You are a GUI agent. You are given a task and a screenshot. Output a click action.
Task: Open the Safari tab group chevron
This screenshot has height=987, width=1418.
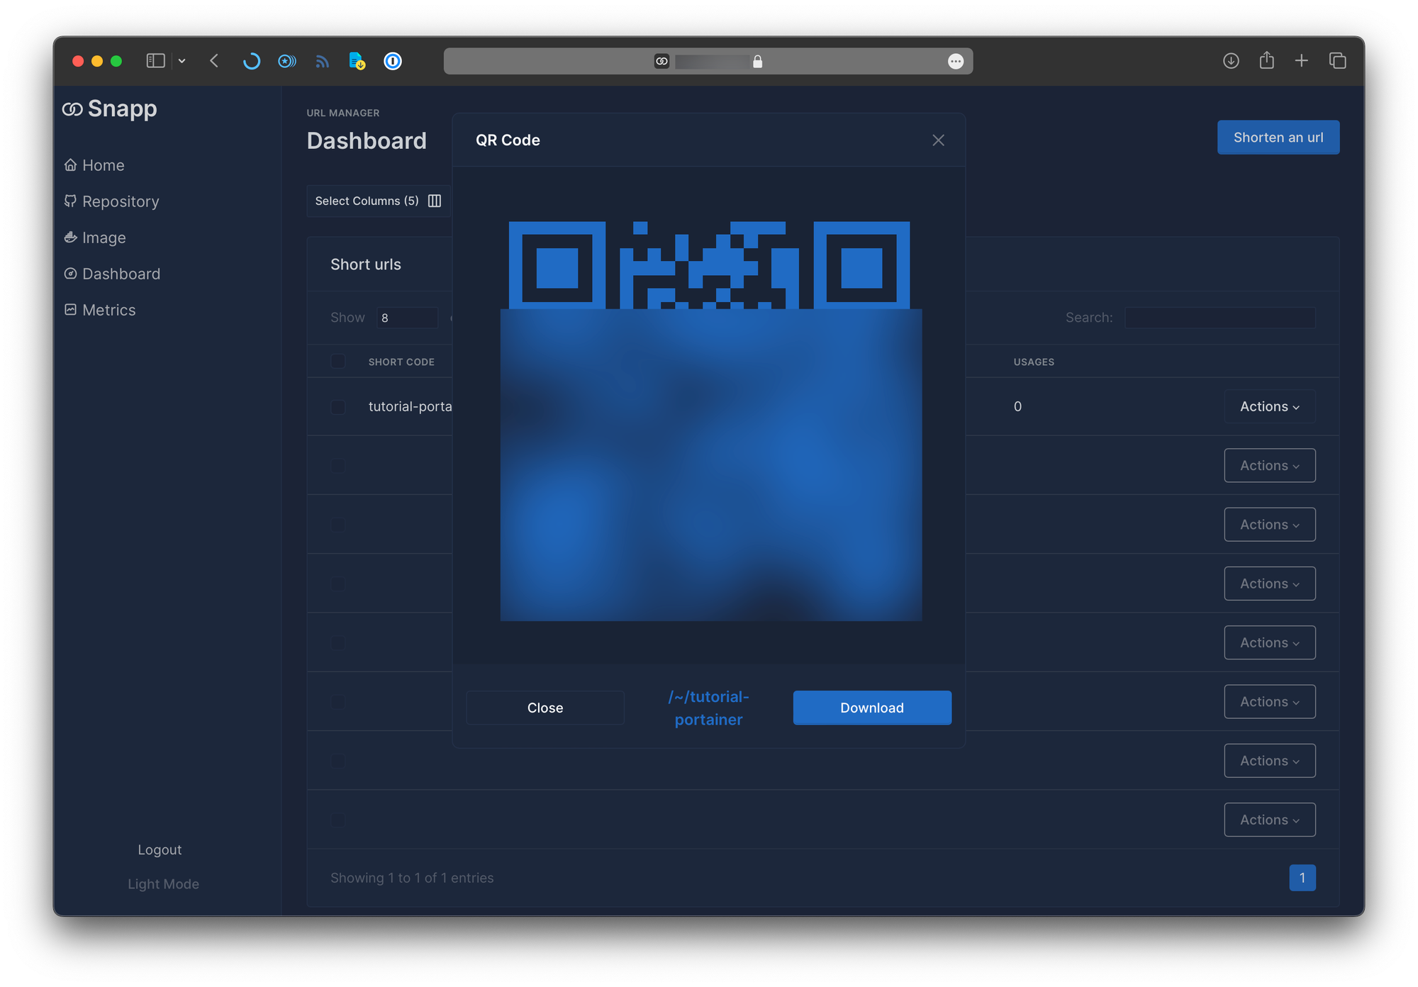click(182, 61)
